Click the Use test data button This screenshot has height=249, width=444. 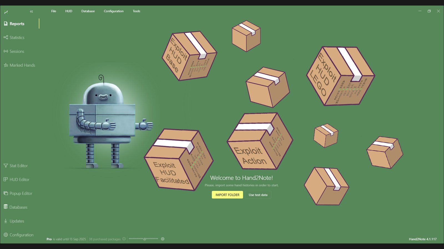coord(258,195)
